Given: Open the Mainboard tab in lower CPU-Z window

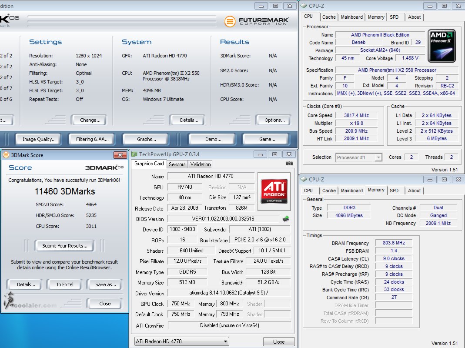Looking at the screenshot, I should (352, 191).
